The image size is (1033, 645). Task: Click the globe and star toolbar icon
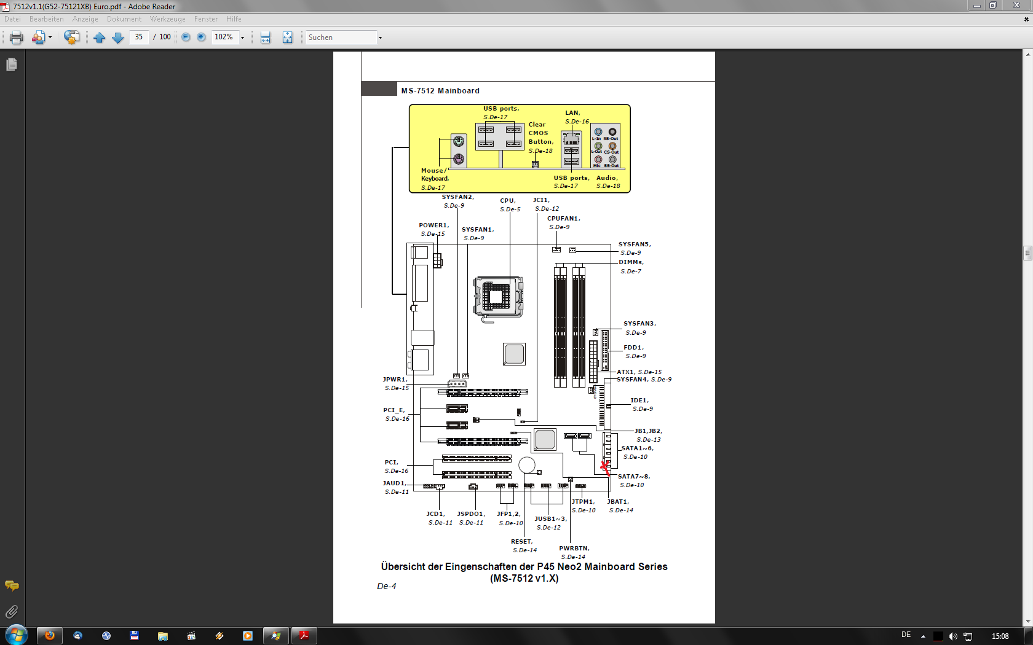(71, 37)
